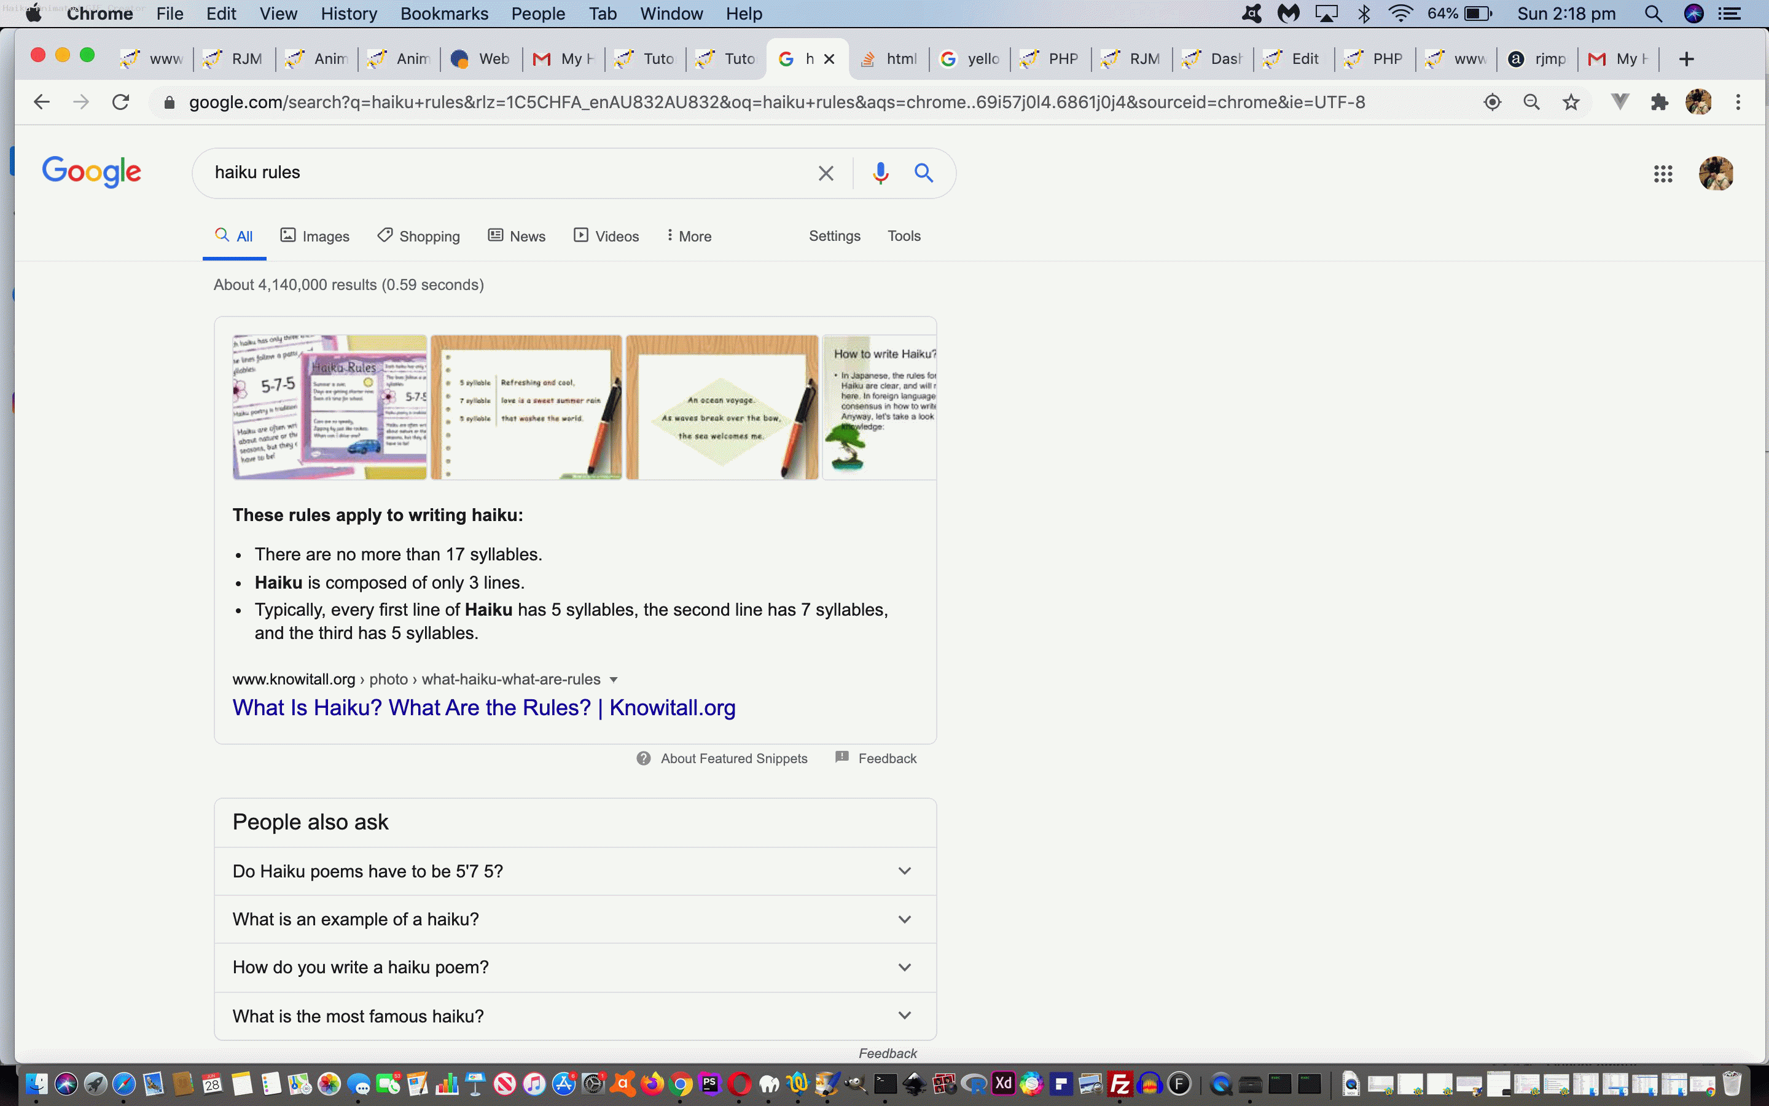
Task: Reload the current page
Action: click(x=120, y=103)
